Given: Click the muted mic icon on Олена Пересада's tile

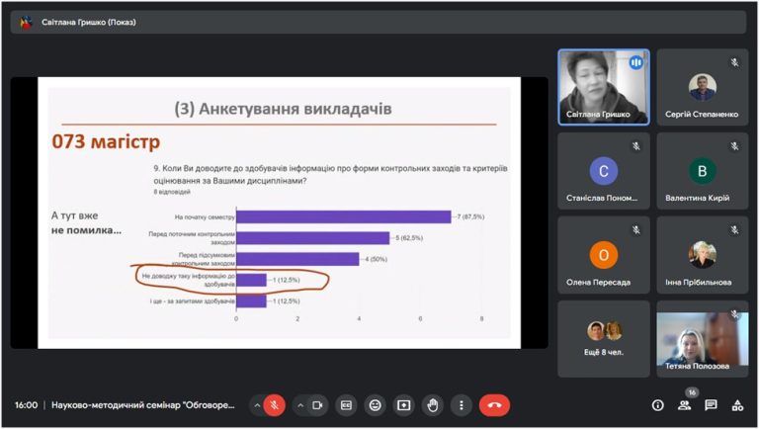Looking at the screenshot, I should [x=635, y=230].
